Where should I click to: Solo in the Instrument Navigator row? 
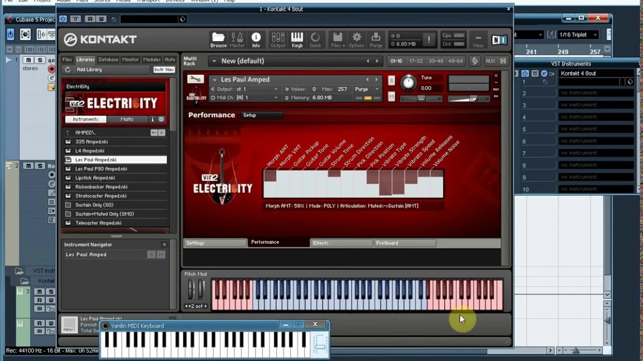point(151,255)
